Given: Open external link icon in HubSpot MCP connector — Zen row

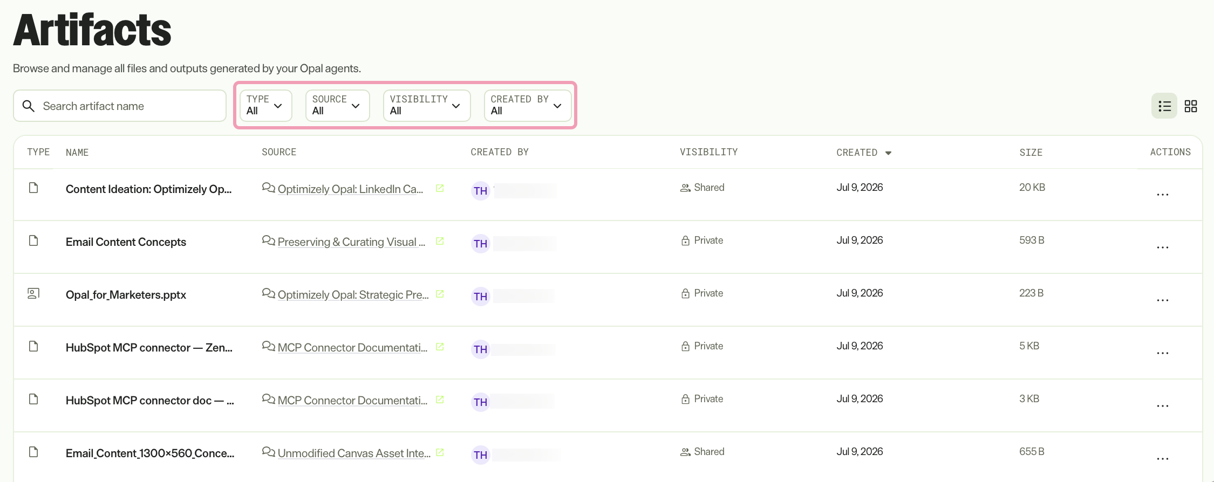Looking at the screenshot, I should pos(440,347).
